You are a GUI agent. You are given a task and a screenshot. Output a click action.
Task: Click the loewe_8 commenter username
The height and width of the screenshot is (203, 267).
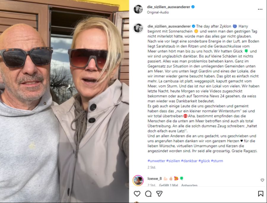155,178
